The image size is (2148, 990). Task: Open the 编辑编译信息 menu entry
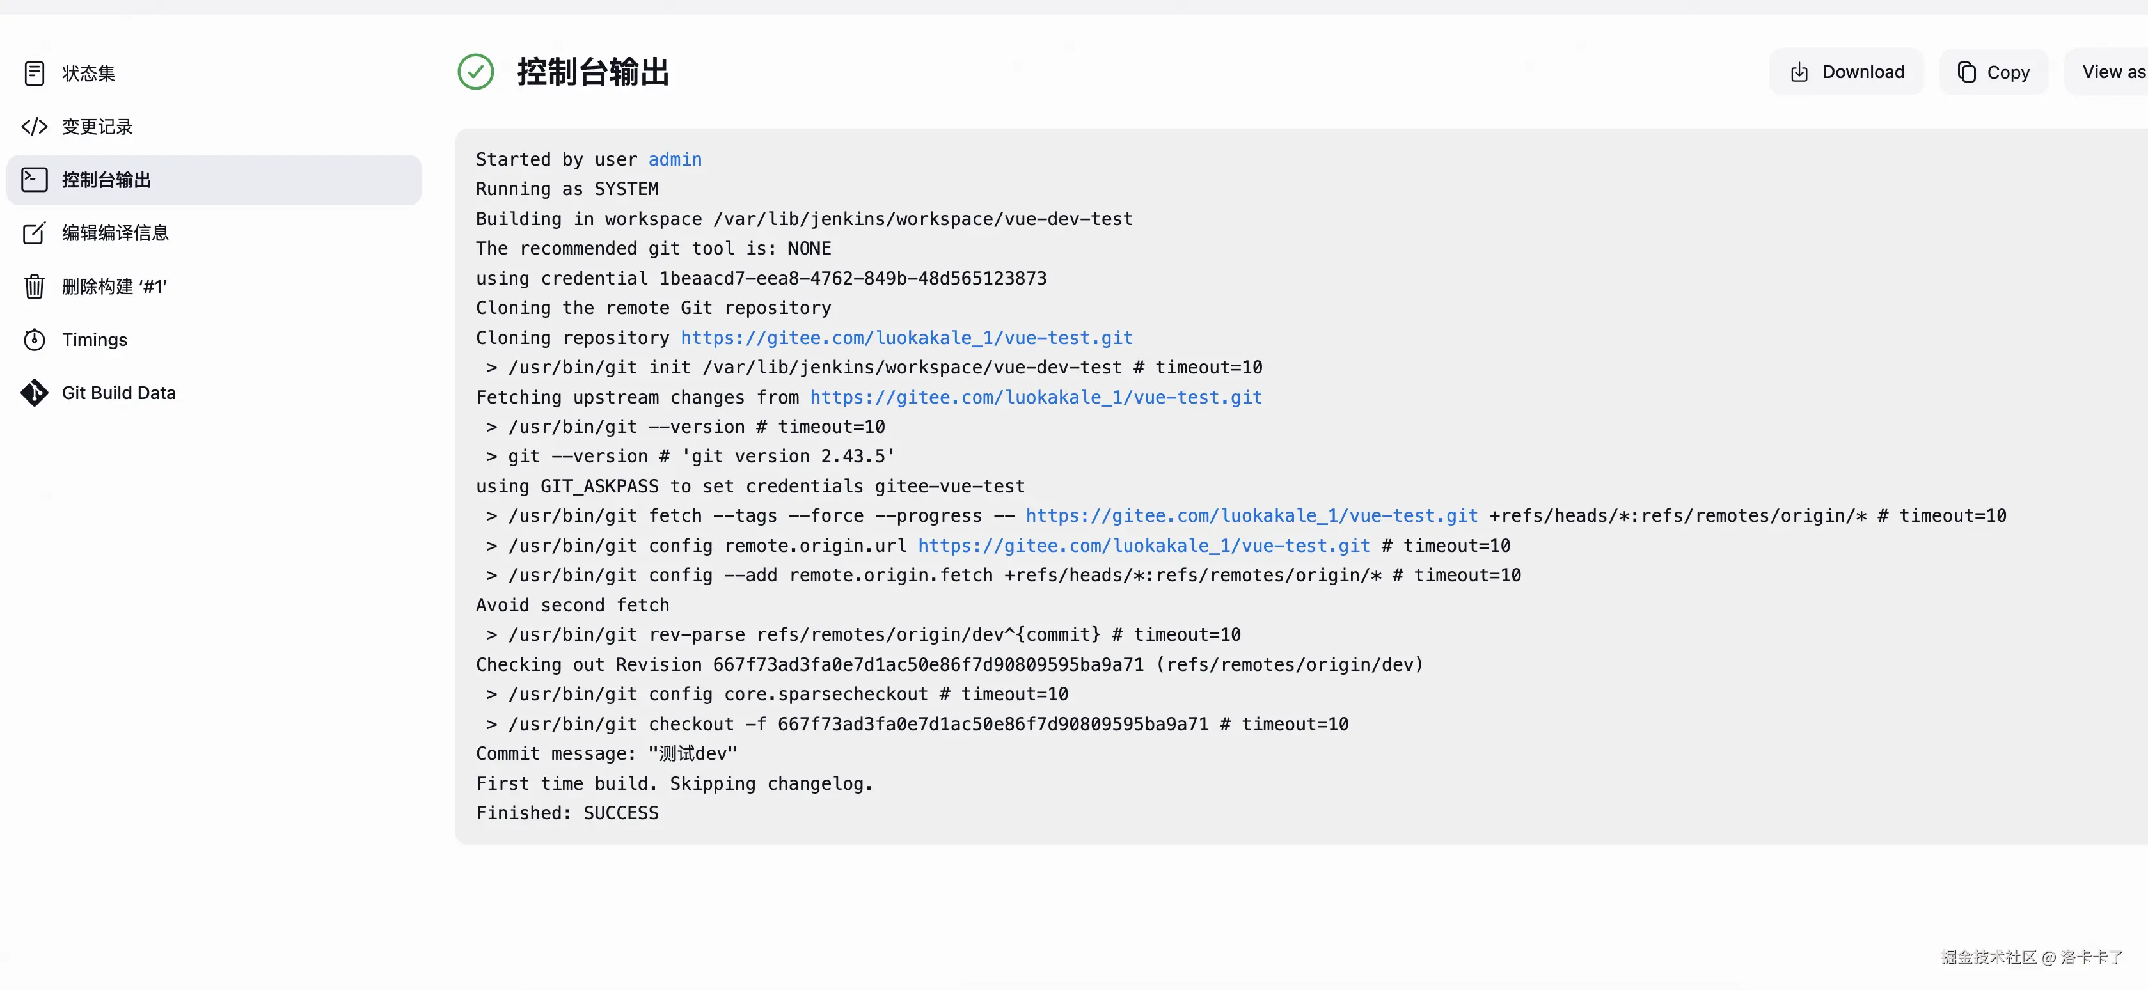click(115, 233)
